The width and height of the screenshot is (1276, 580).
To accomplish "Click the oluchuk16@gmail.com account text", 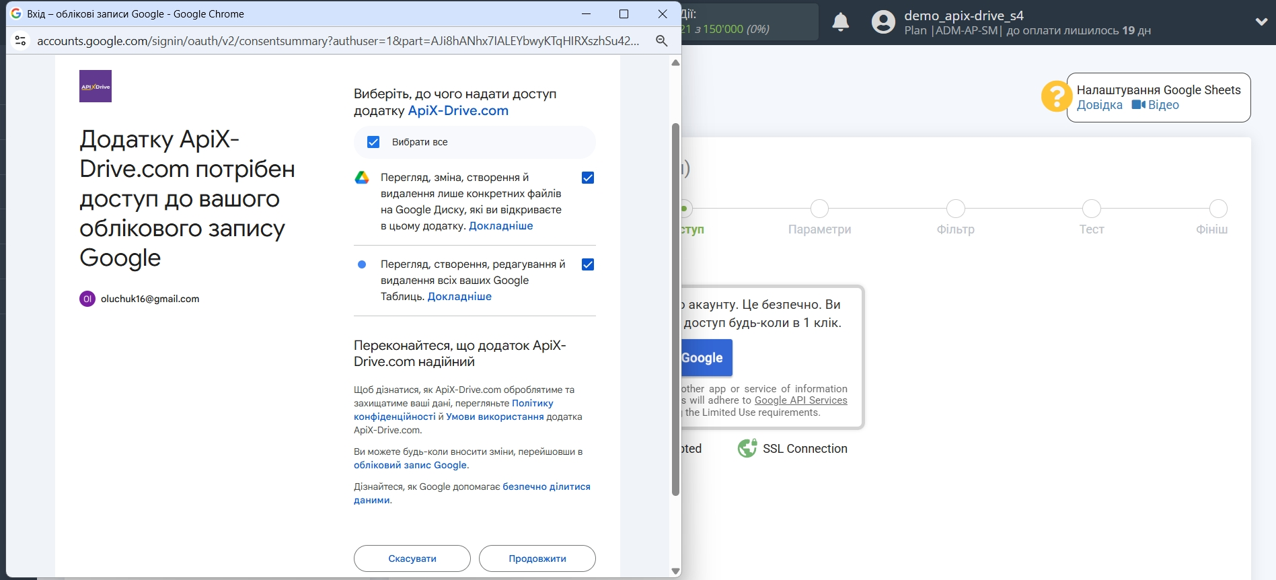I will [150, 299].
